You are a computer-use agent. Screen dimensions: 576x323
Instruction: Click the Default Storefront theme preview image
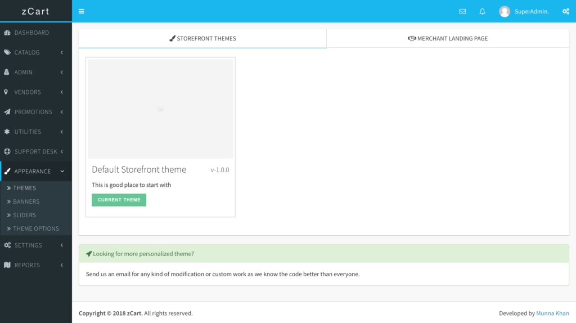(160, 109)
